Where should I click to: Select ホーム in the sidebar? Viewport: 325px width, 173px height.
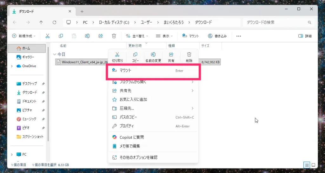coord(27,48)
